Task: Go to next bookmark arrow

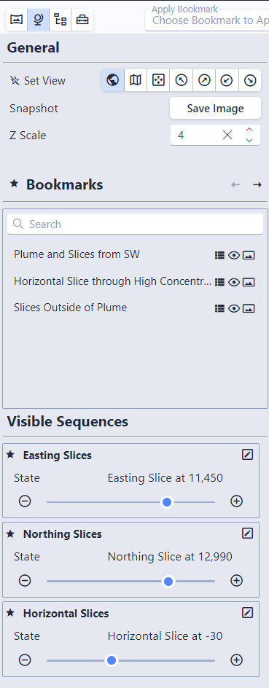Action: tap(257, 184)
